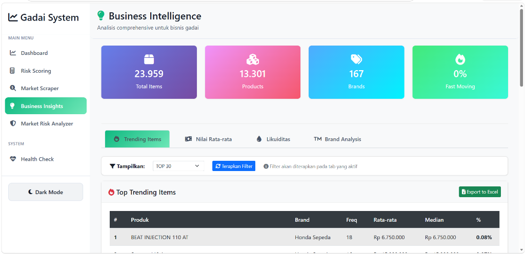Click the Market Risk Analyzer shield icon
Image resolution: width=525 pixels, height=254 pixels.
pyautogui.click(x=13, y=123)
